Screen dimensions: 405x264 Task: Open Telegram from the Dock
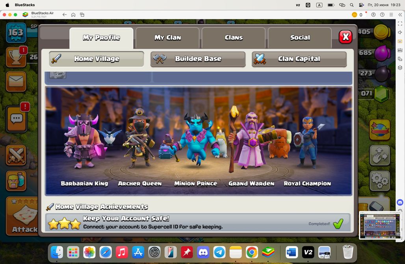pyautogui.click(x=219, y=252)
